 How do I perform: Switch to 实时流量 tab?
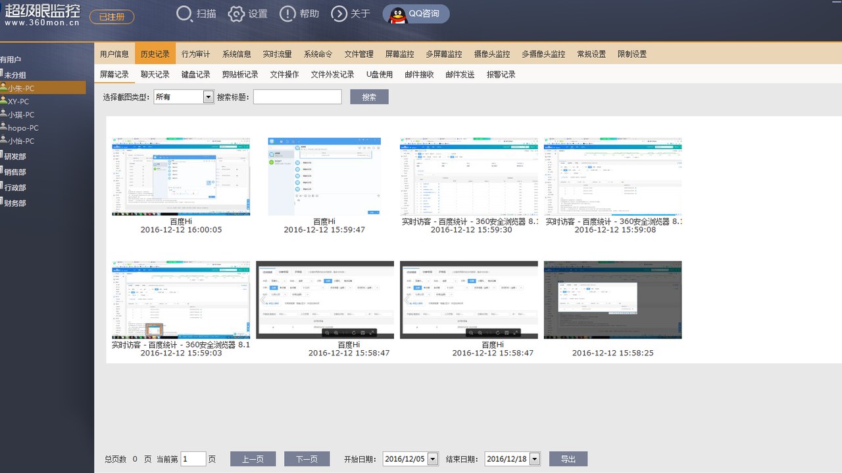coord(277,54)
